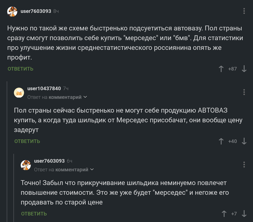Open the first comment's user7603093 avatar

coord(12,12)
